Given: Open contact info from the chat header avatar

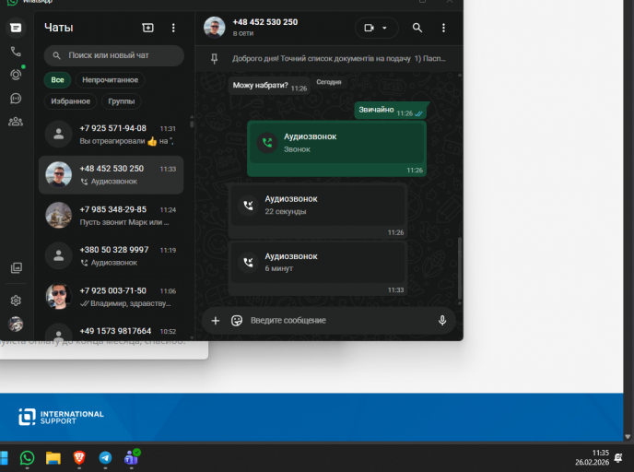Looking at the screenshot, I should click(x=215, y=28).
